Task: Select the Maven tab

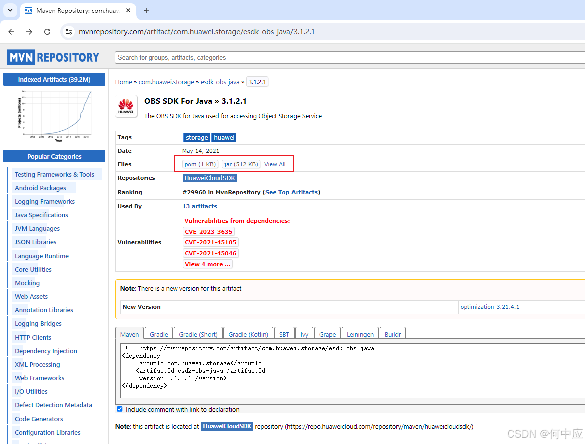Action: click(x=129, y=334)
